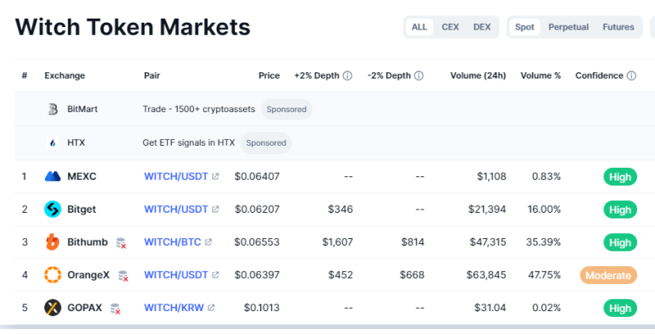Click the Bithumb exchange logo icon
The height and width of the screenshot is (334, 655).
coord(53,242)
